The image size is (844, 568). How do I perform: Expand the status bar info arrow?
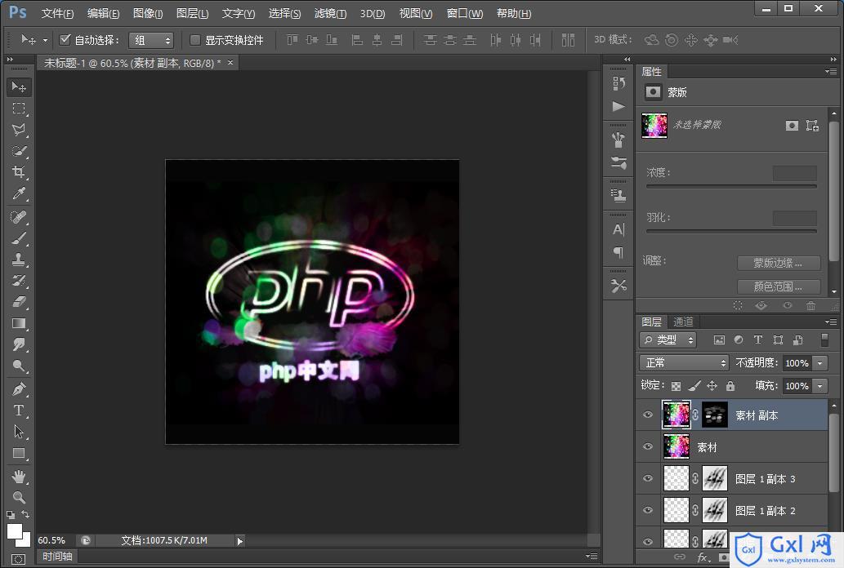tap(240, 541)
